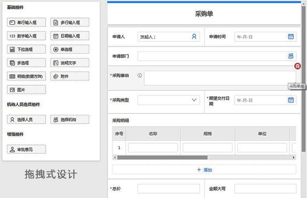Delete 采购事由 field via red icon
This screenshot has width=307, height=198.
[x=297, y=66]
